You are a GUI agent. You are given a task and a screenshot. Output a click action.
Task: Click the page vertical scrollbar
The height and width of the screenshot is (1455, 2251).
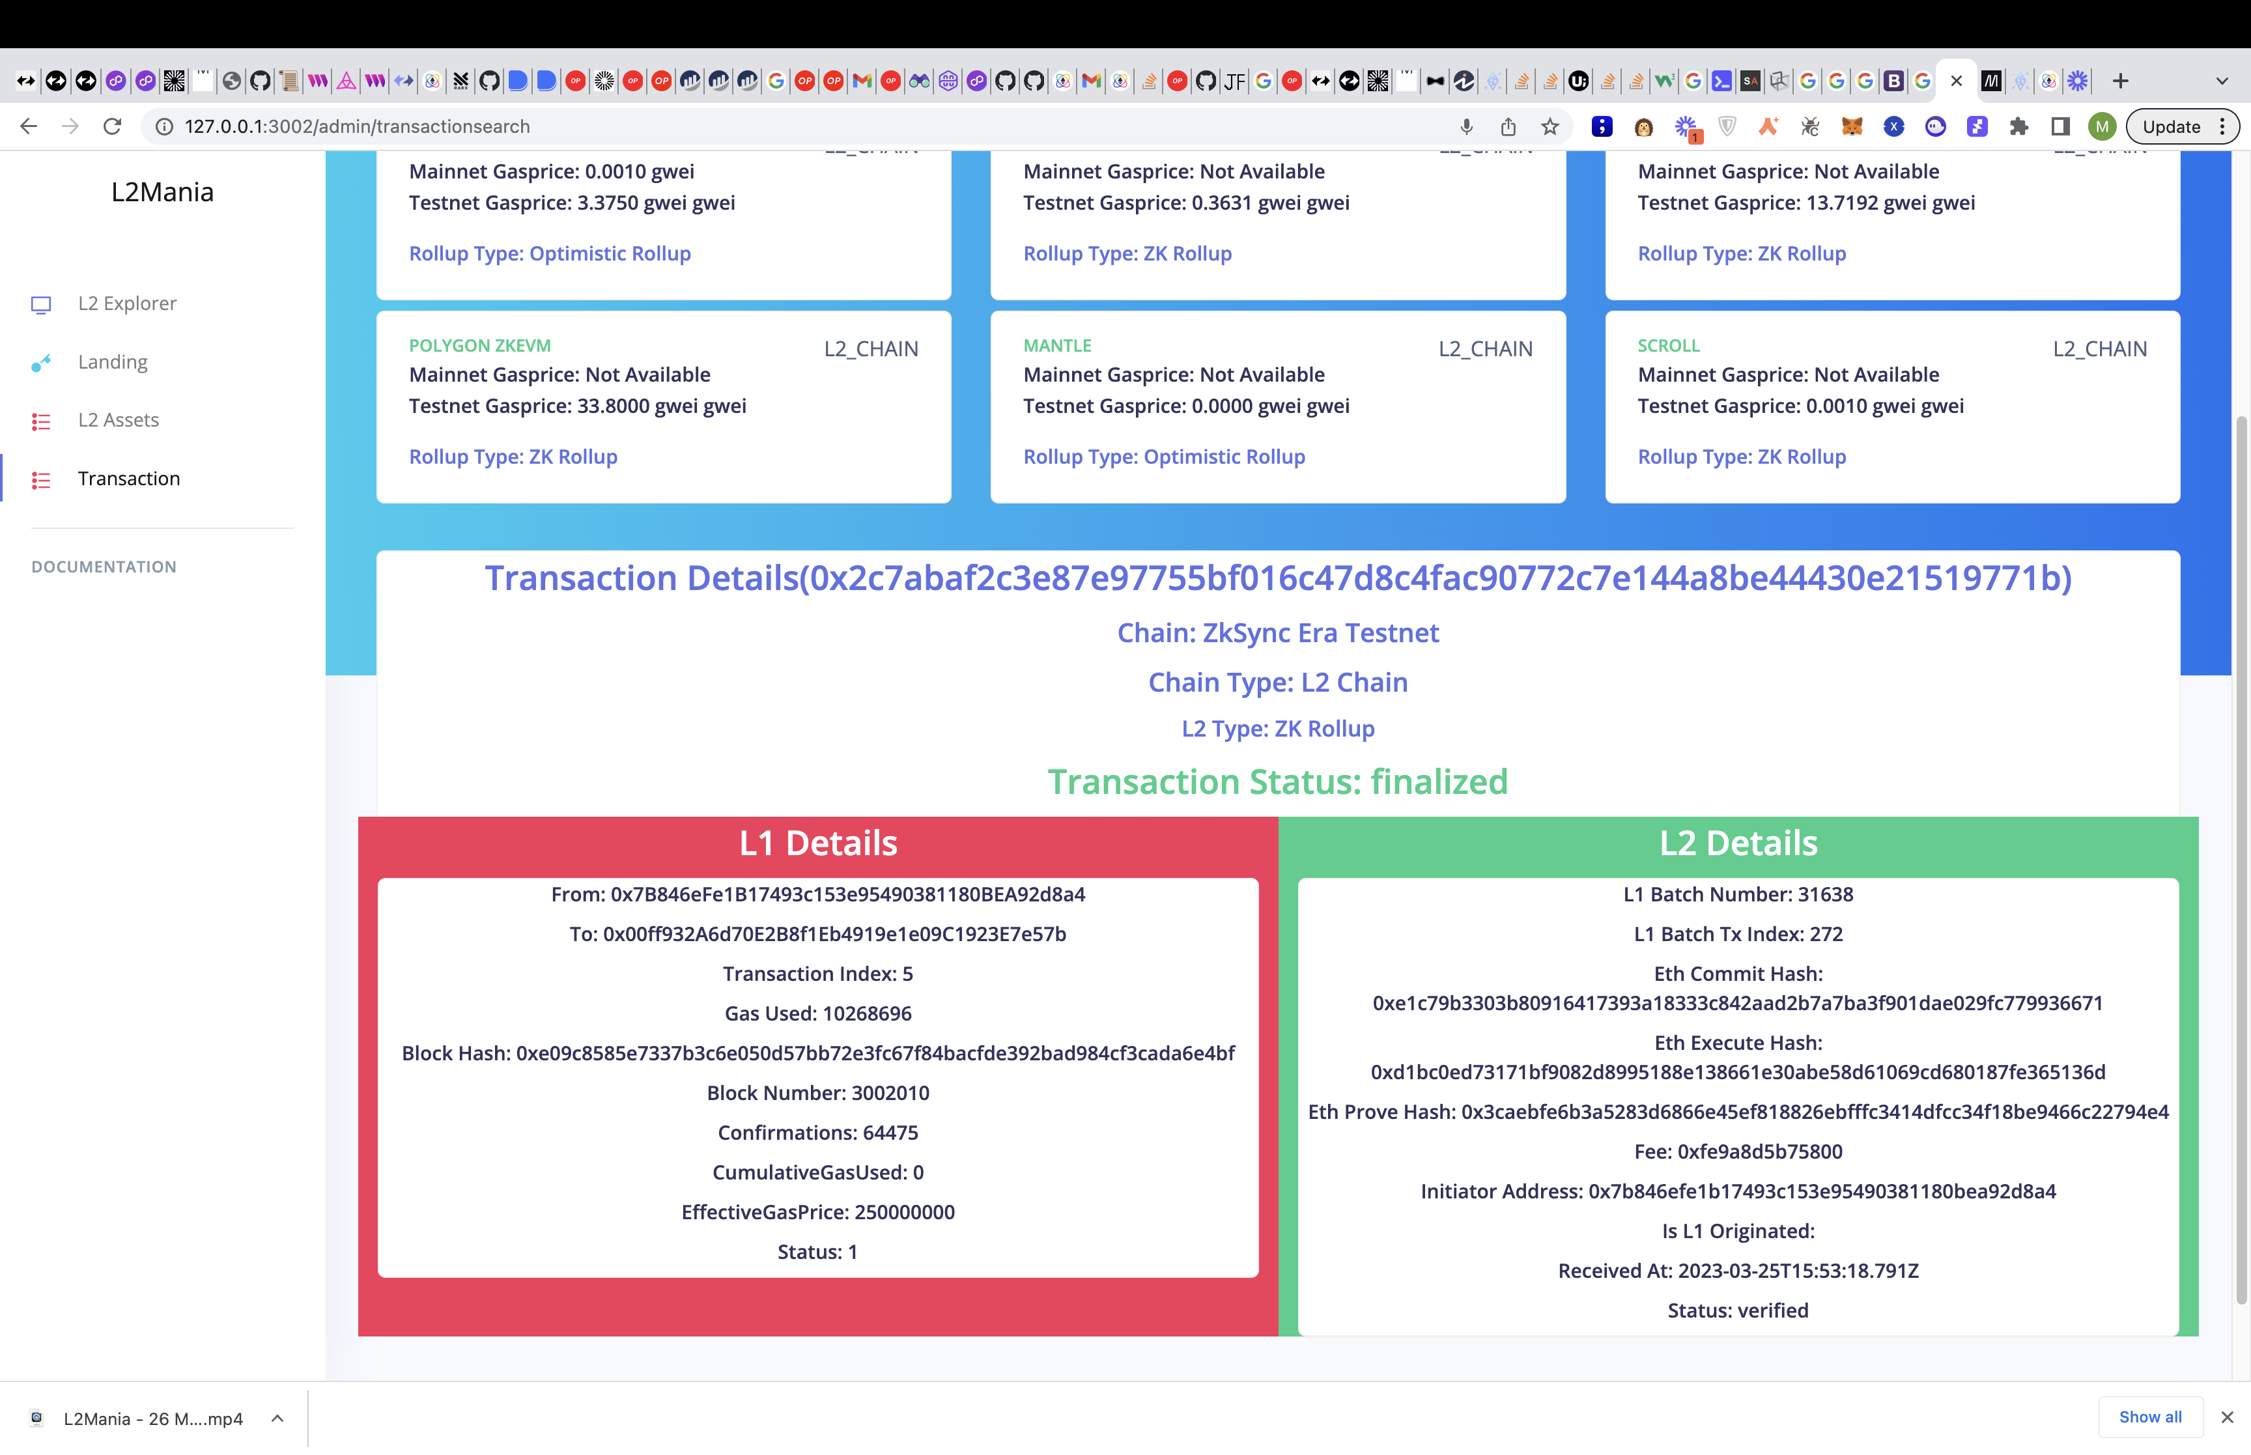point(2241,860)
